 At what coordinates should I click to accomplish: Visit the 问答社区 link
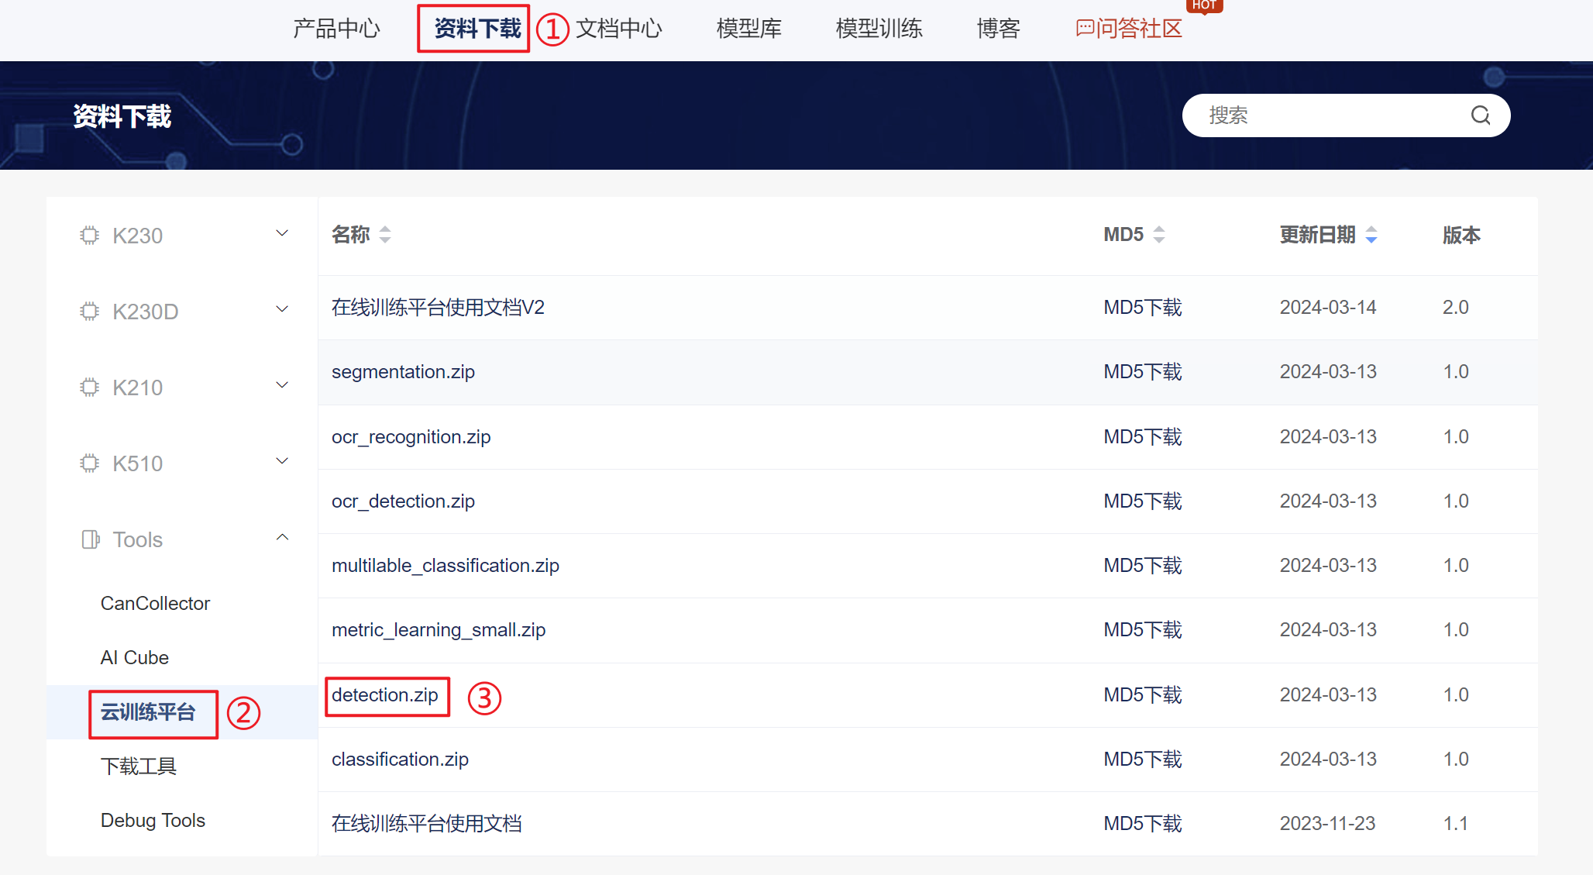click(1130, 29)
